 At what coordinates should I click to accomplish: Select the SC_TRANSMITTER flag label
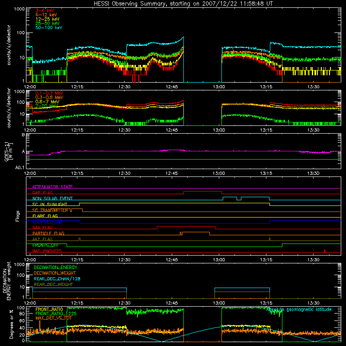pos(50,210)
